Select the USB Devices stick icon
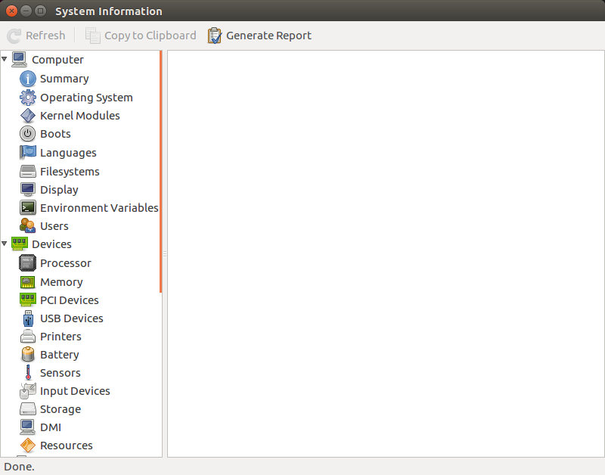Viewport: 605px width, 475px height. pos(28,318)
